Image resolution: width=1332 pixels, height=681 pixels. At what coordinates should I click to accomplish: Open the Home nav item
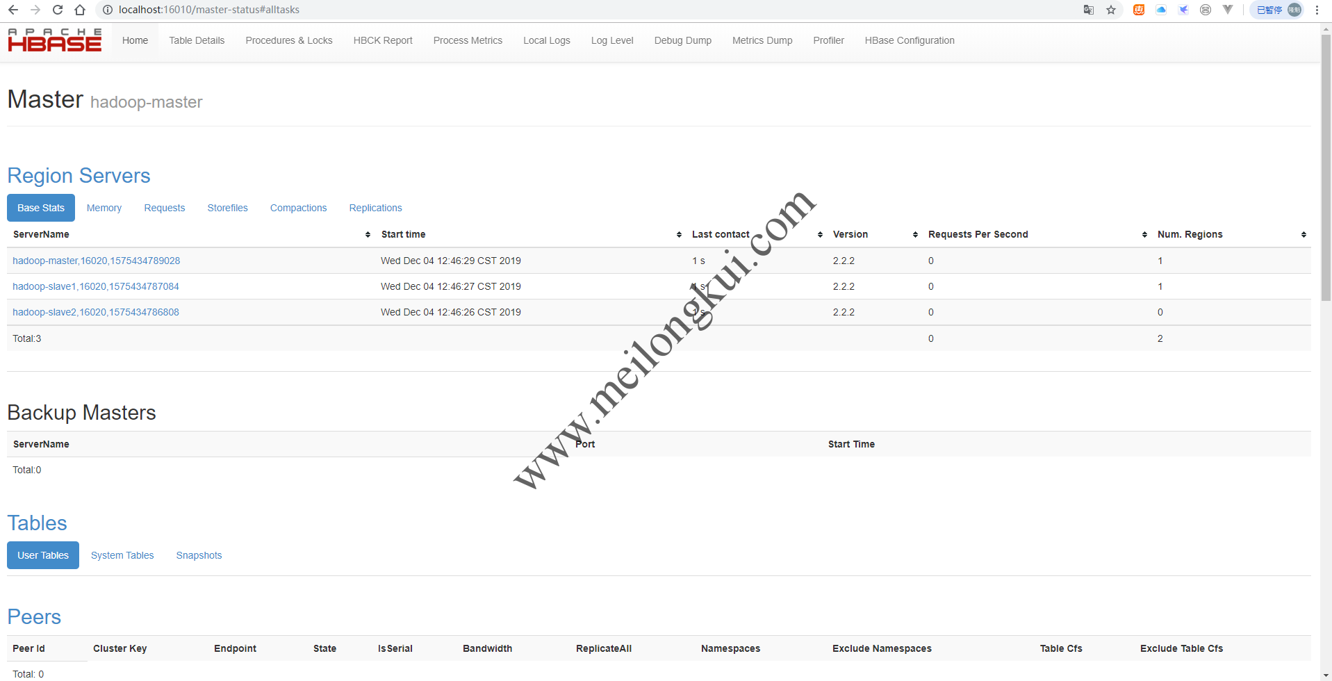pyautogui.click(x=135, y=40)
